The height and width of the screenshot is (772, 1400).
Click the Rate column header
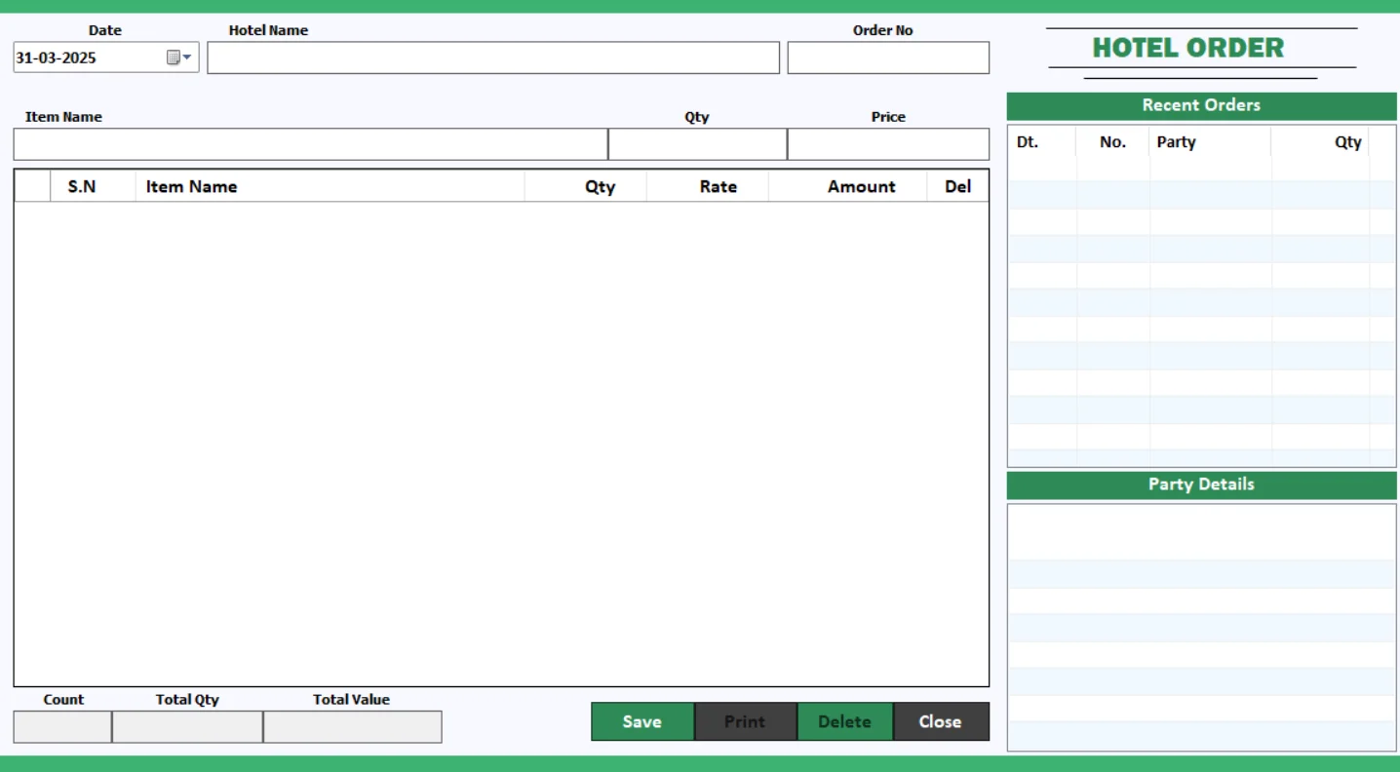click(x=707, y=186)
